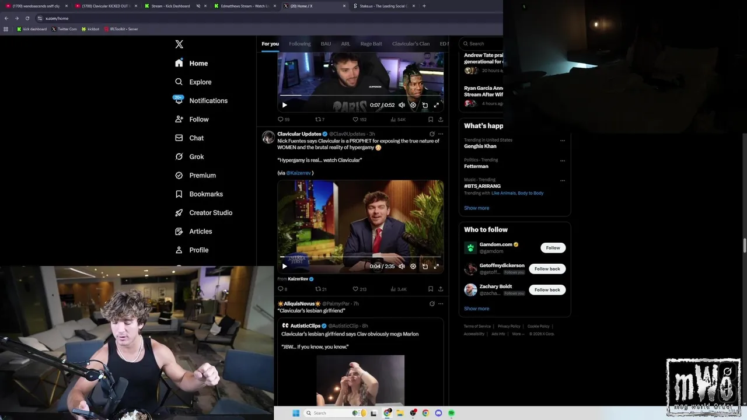Like the top post with 152 likes
This screenshot has width=747, height=420.
(359, 119)
